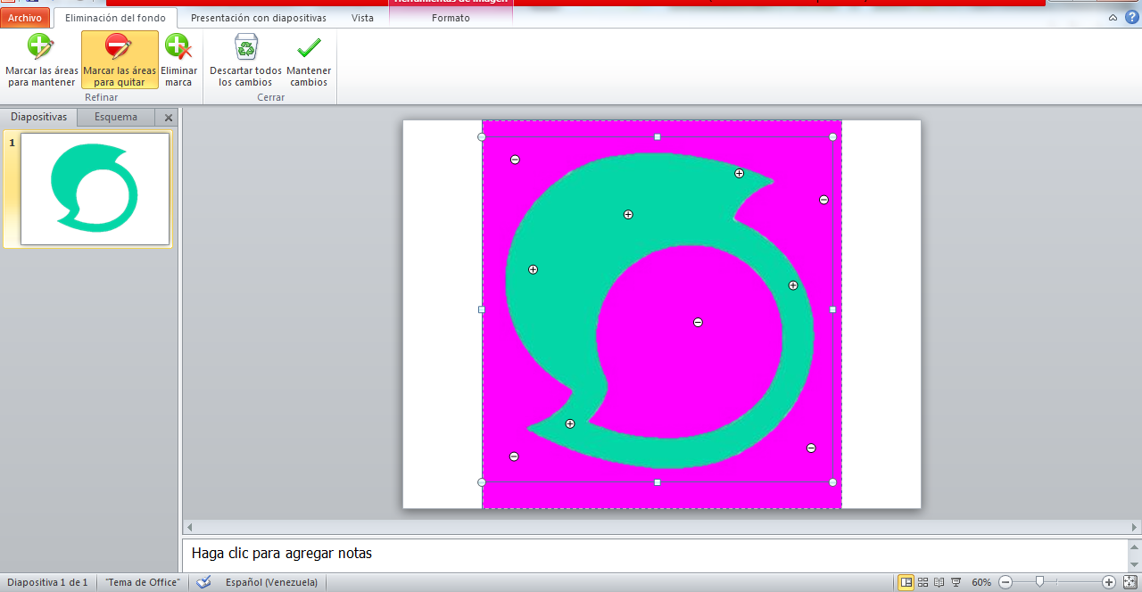The height and width of the screenshot is (592, 1142).
Task: Open the Formato tab
Action: point(451,18)
